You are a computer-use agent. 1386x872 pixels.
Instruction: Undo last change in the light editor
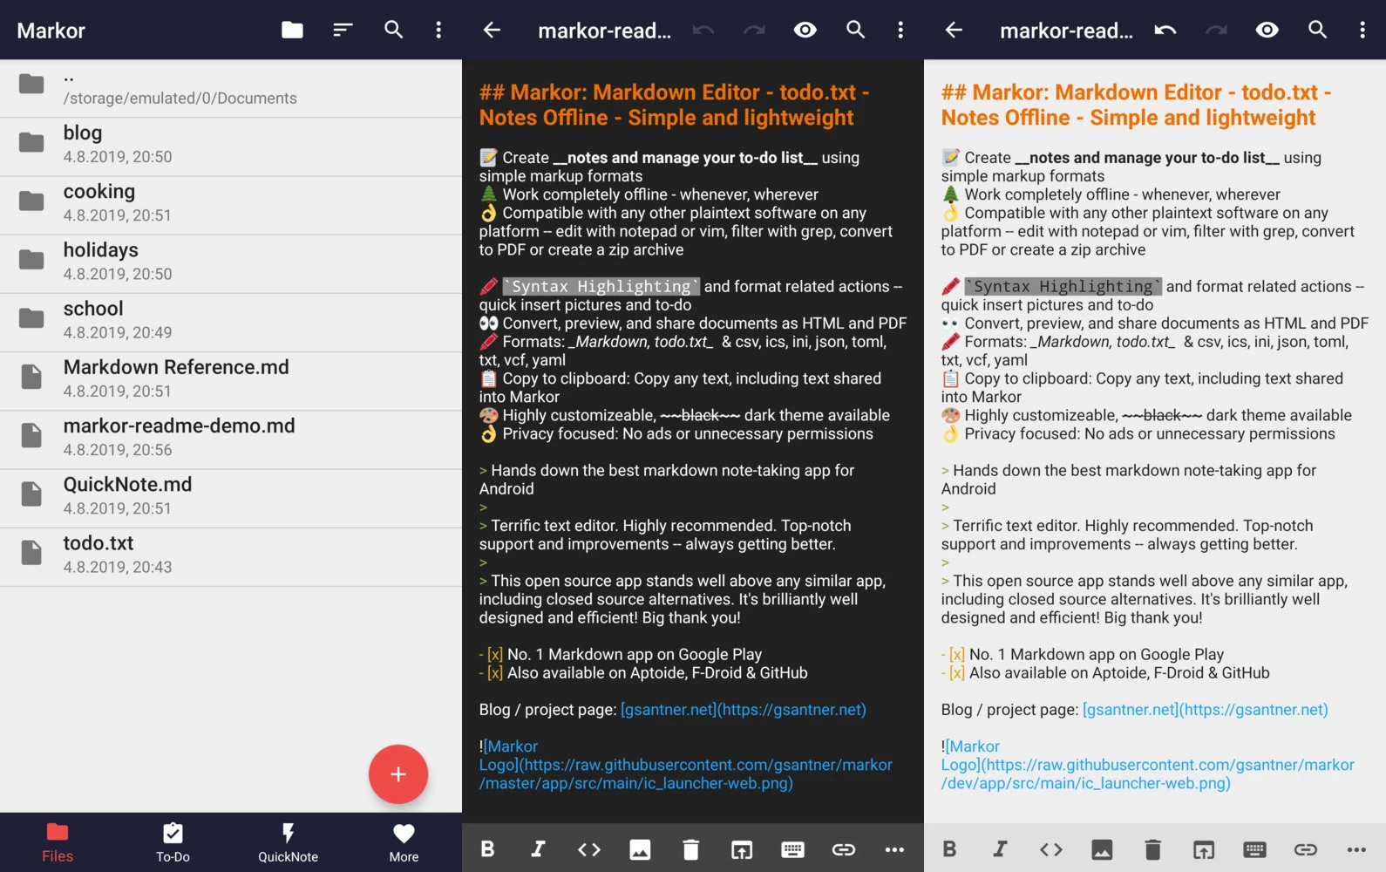point(1165,31)
